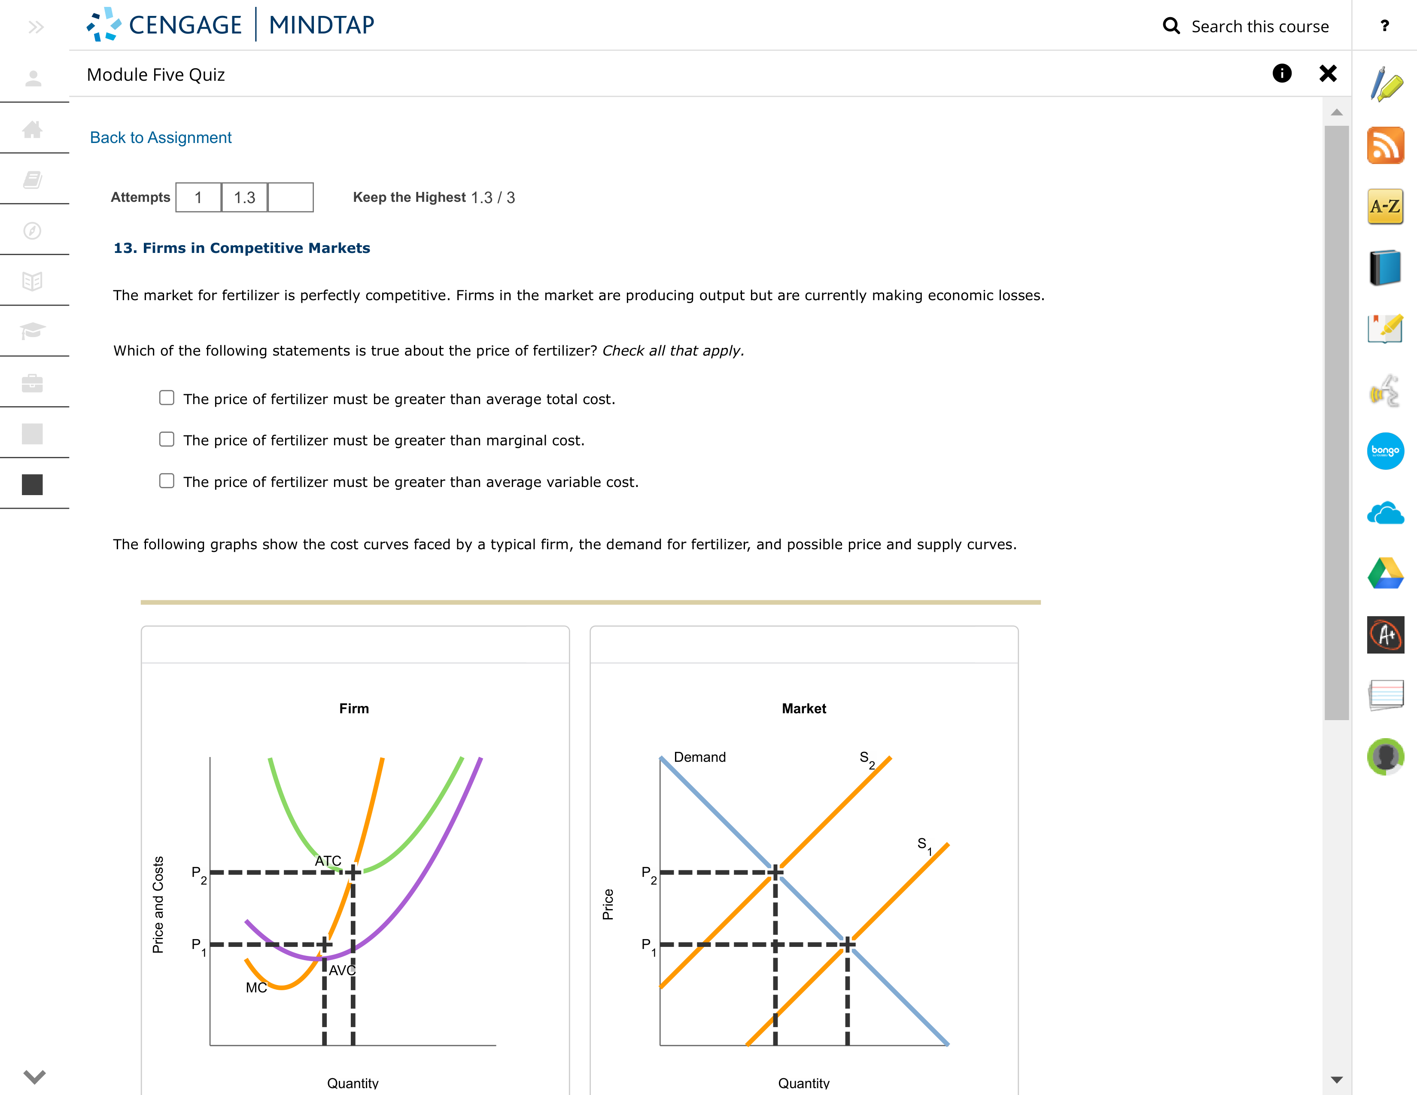This screenshot has height=1095, width=1417.
Task: Launch the Bongo app icon
Action: coord(1385,451)
